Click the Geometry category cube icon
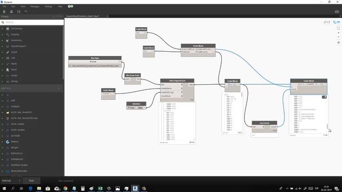This screenshot has height=192, width=342. coord(7,41)
